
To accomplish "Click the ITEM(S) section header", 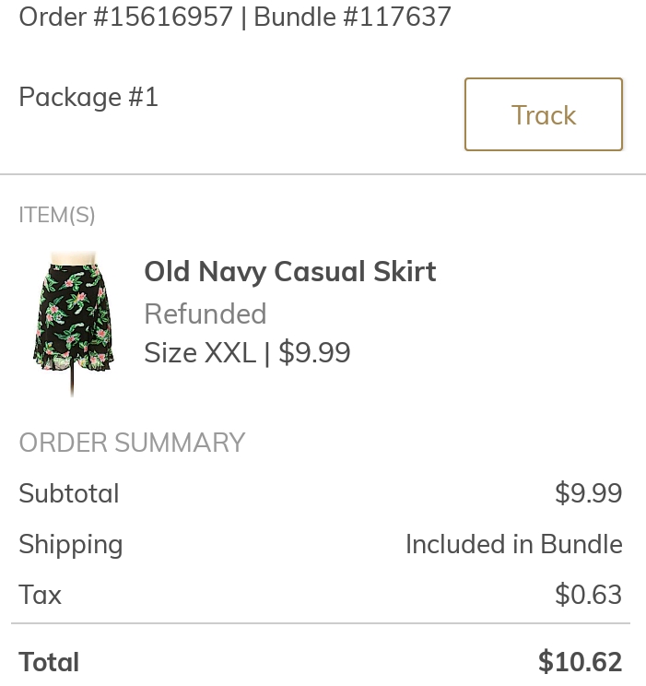I will [57, 215].
